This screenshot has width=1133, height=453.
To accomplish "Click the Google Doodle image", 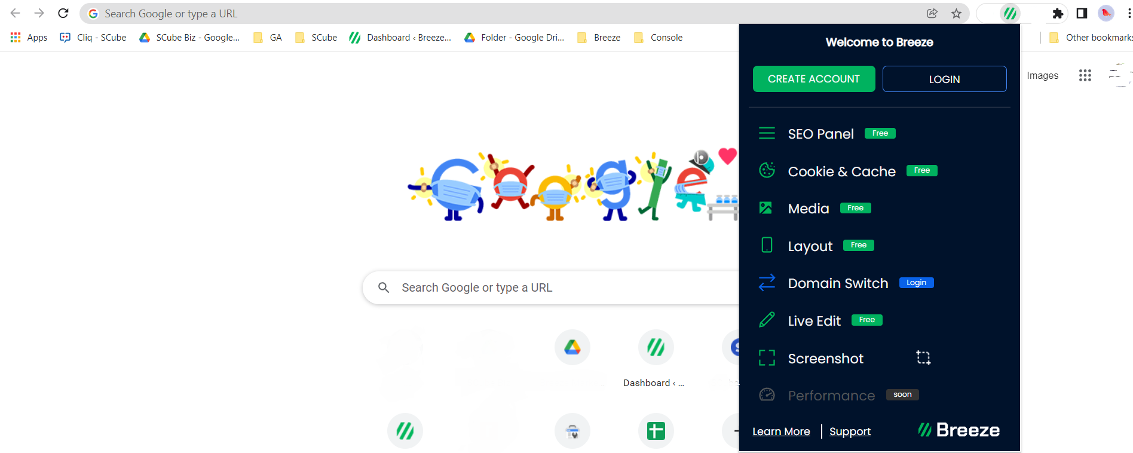I will (572, 185).
